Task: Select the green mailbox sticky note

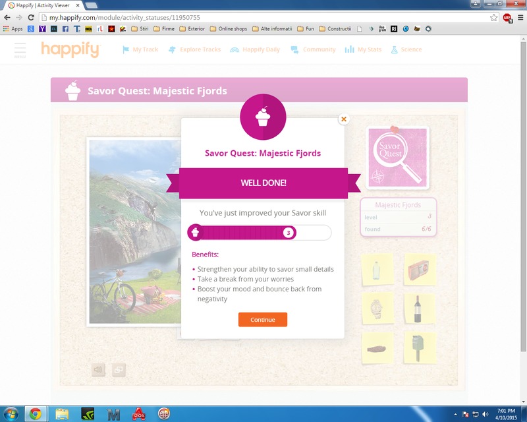Action: click(420, 348)
